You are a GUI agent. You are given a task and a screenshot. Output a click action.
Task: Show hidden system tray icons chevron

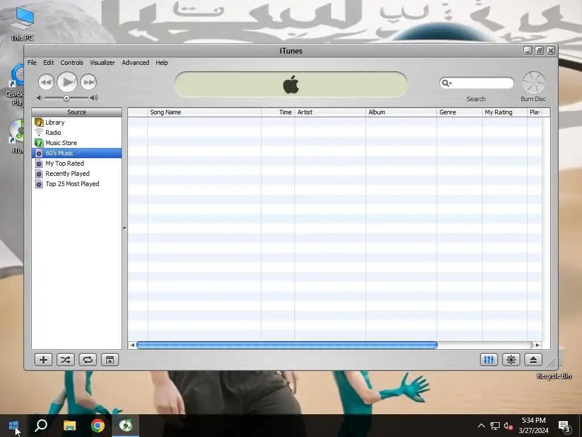pos(481,426)
